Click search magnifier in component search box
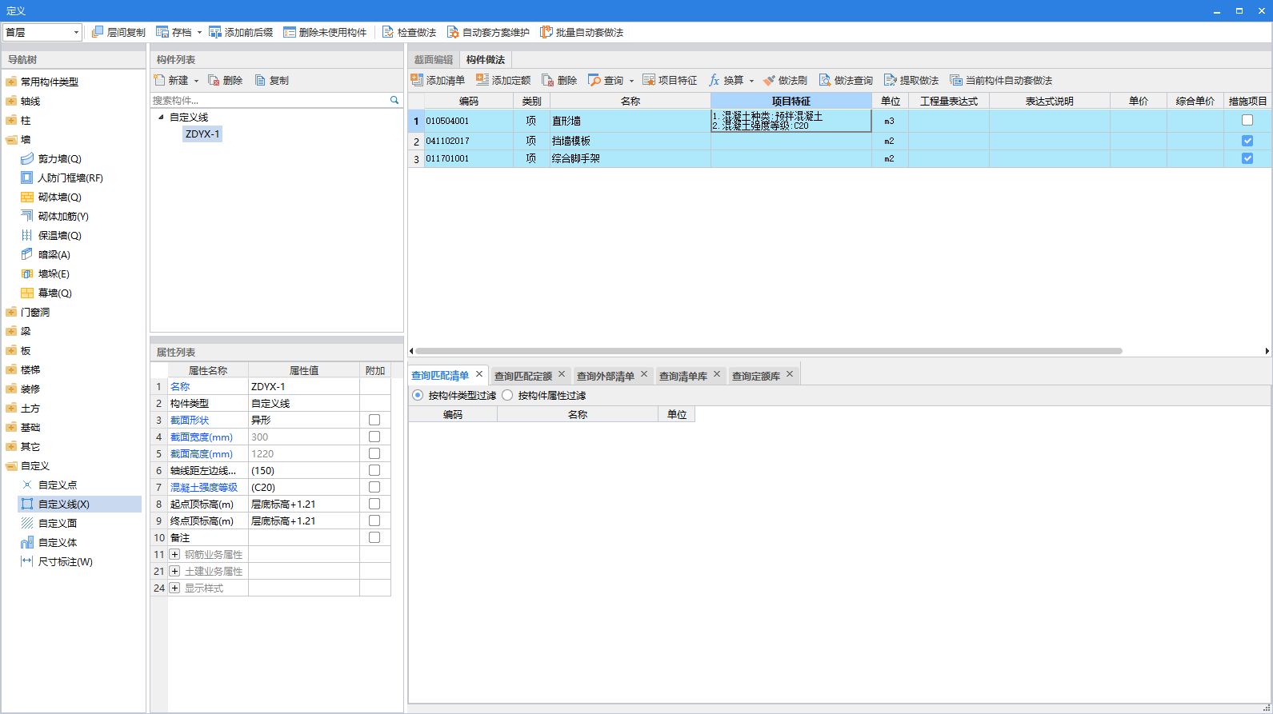The width and height of the screenshot is (1273, 714). pyautogui.click(x=394, y=100)
